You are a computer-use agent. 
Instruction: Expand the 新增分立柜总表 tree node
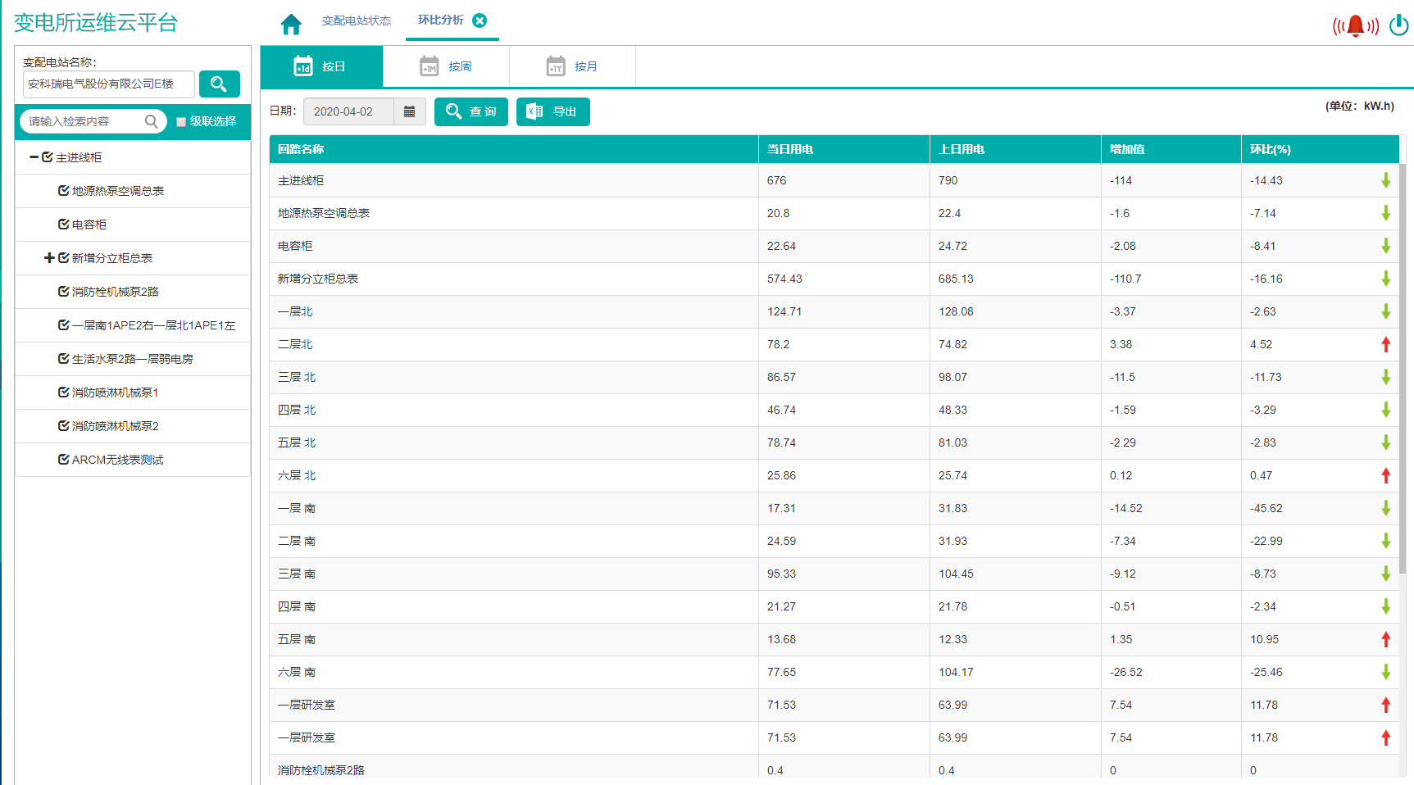tap(49, 257)
